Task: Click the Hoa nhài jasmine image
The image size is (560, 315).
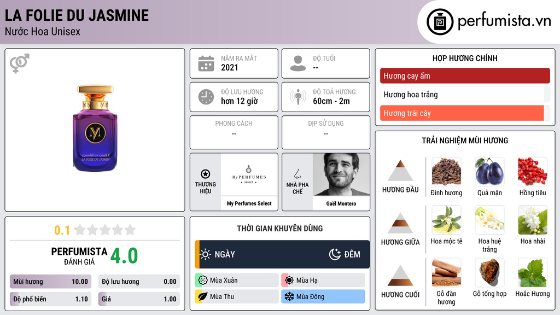Action: point(533,220)
